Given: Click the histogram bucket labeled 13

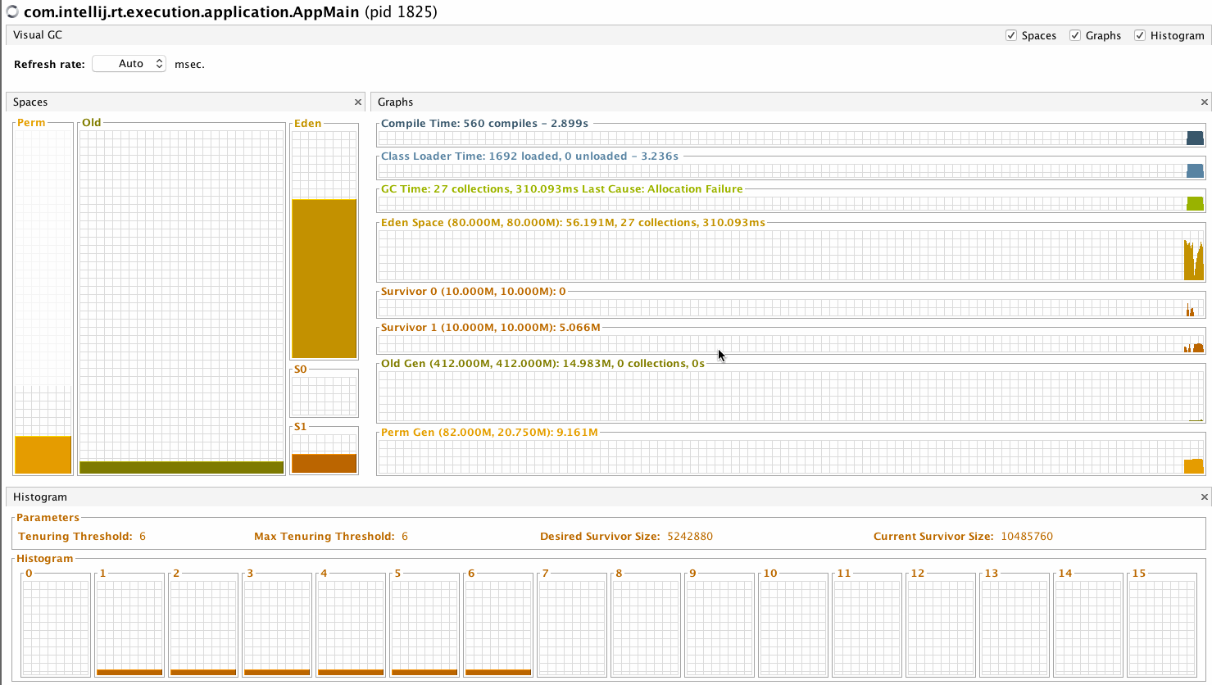Looking at the screenshot, I should pyautogui.click(x=1015, y=627).
